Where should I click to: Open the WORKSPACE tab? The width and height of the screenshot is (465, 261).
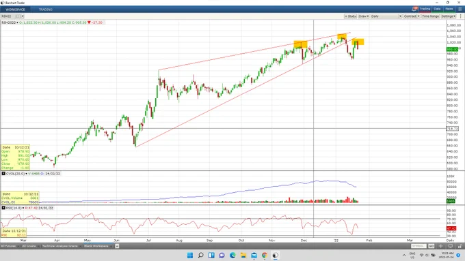16,10
